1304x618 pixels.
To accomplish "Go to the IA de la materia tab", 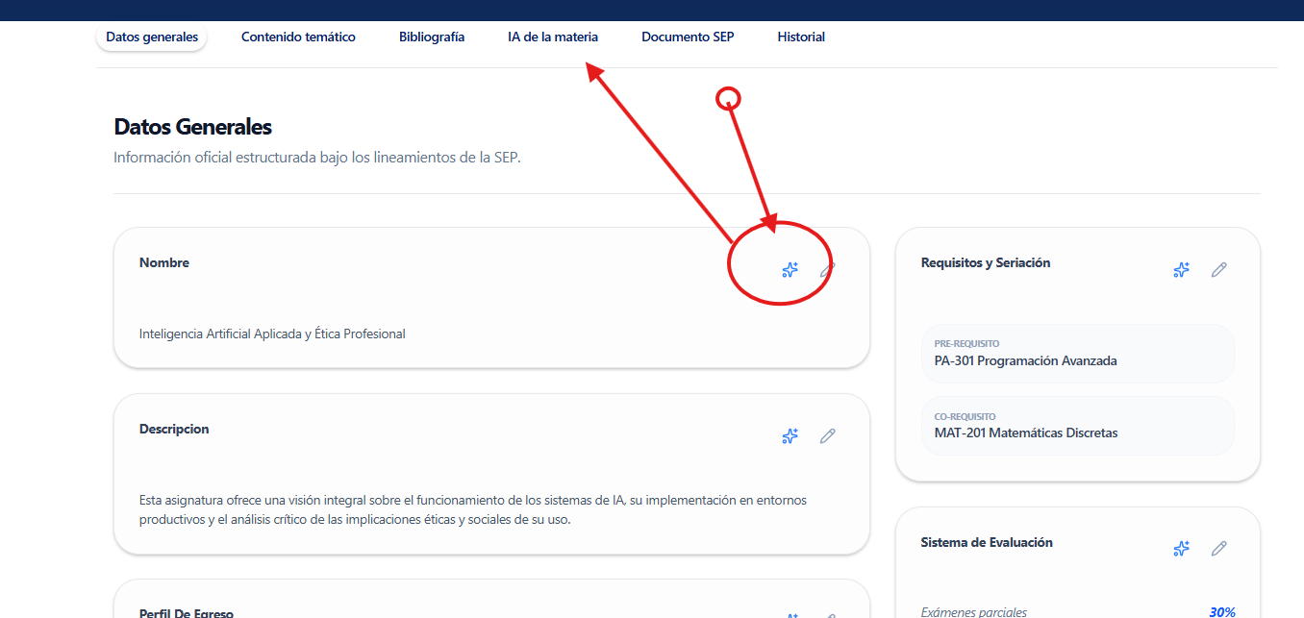I will (553, 37).
